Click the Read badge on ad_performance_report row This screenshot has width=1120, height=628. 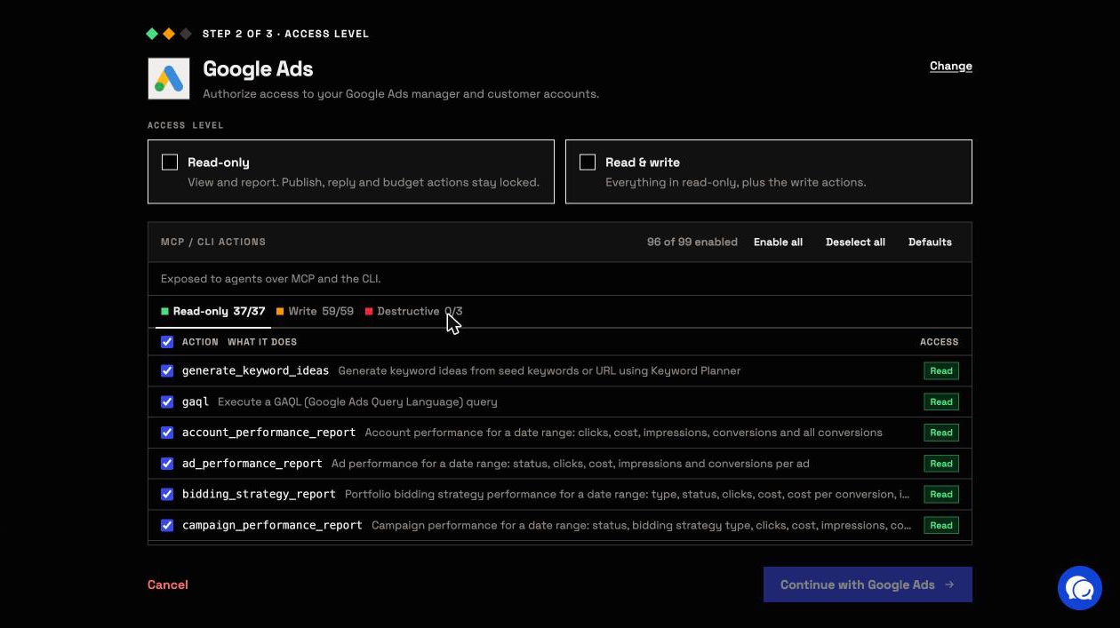[941, 464]
